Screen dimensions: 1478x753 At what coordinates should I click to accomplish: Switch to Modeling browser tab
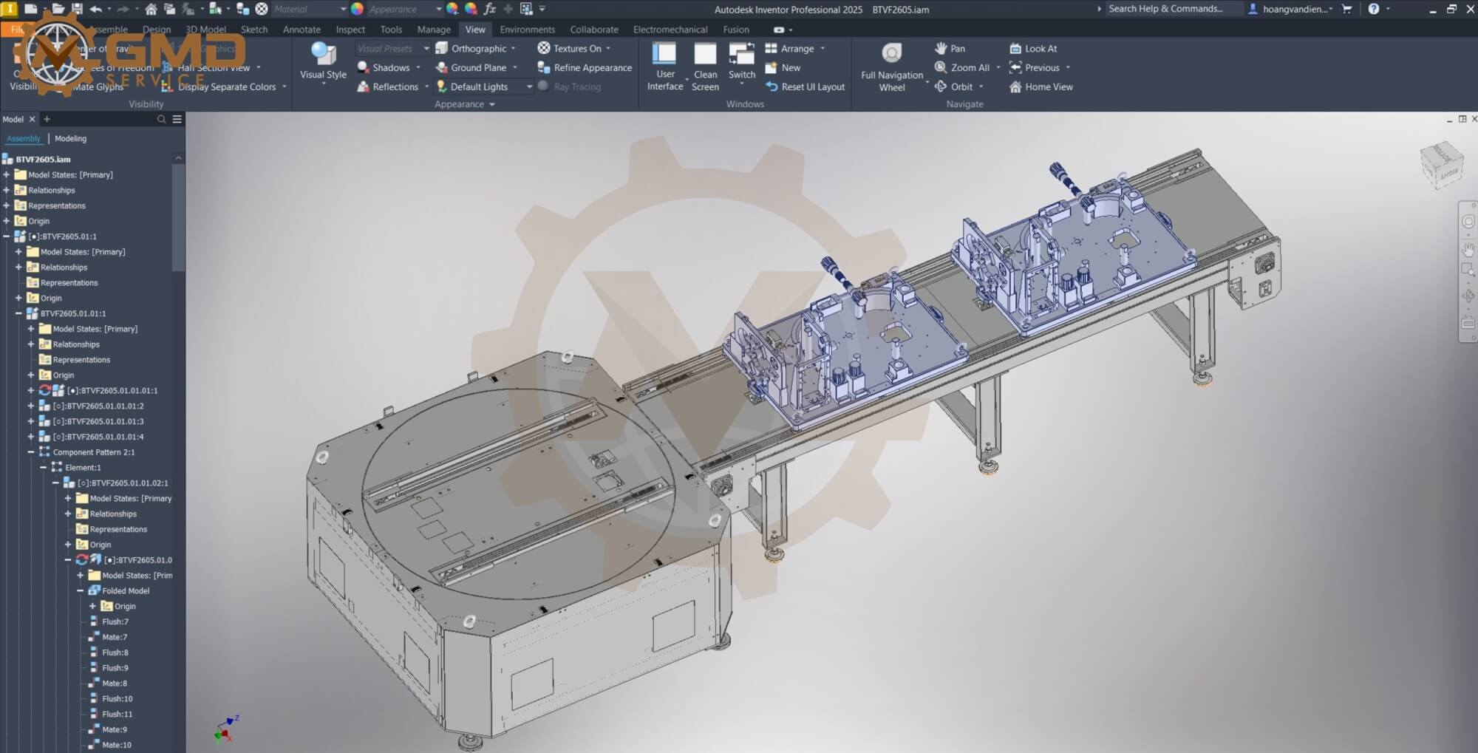(70, 138)
